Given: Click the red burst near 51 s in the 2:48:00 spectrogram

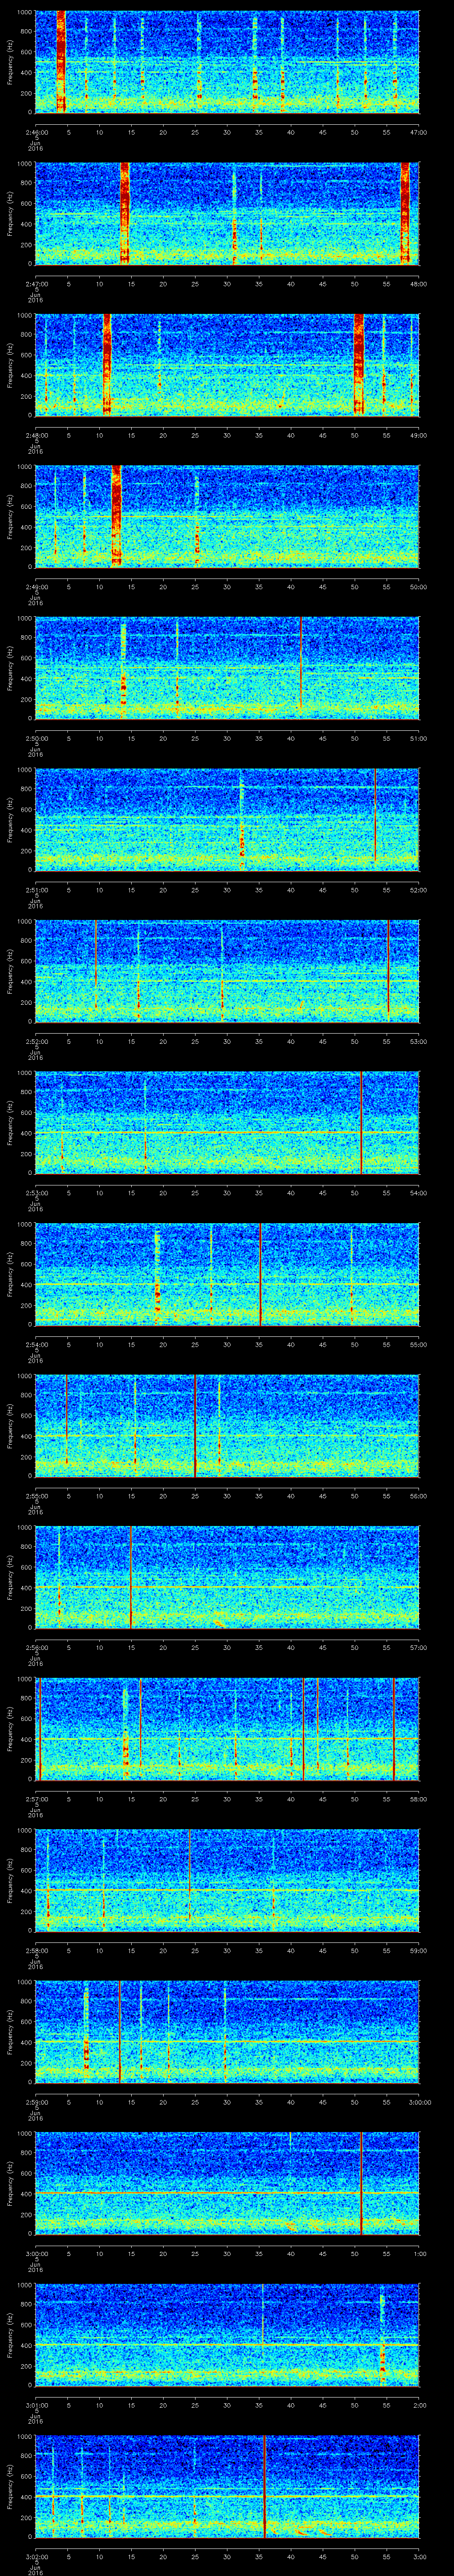Looking at the screenshot, I should pos(359,364).
